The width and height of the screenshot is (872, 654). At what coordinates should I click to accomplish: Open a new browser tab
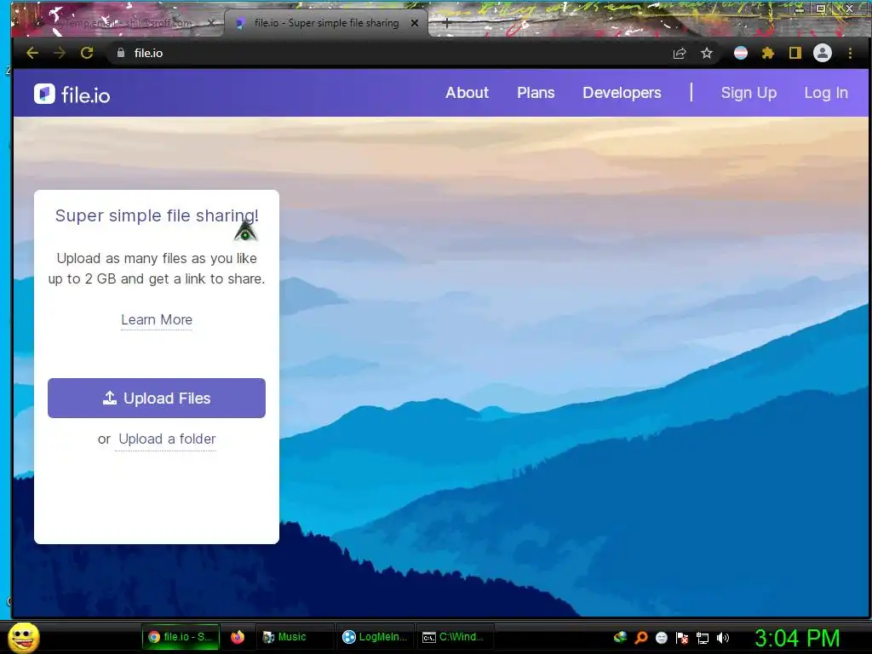[446, 23]
